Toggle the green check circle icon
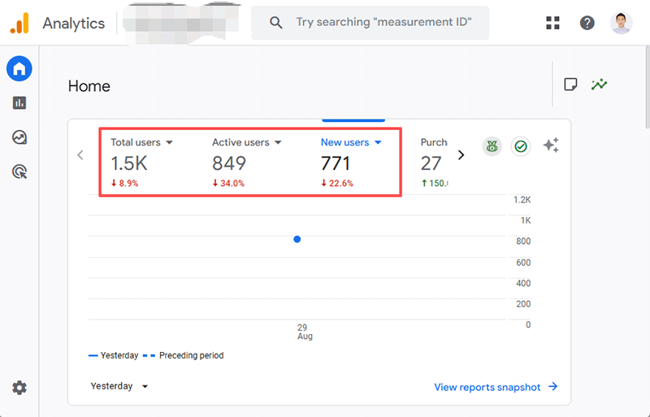This screenshot has width=650, height=417. tap(521, 146)
